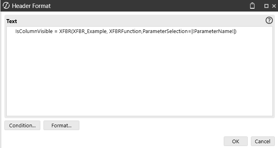278x148 pixels.
Task: Place cursor in XFBR_Example text
Action: (x=89, y=31)
